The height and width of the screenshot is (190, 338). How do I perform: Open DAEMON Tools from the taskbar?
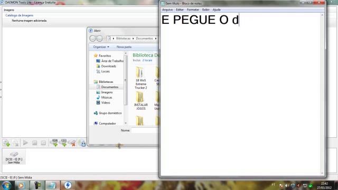68,185
